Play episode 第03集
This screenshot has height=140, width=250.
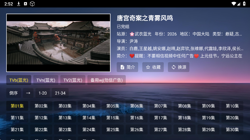65,106
